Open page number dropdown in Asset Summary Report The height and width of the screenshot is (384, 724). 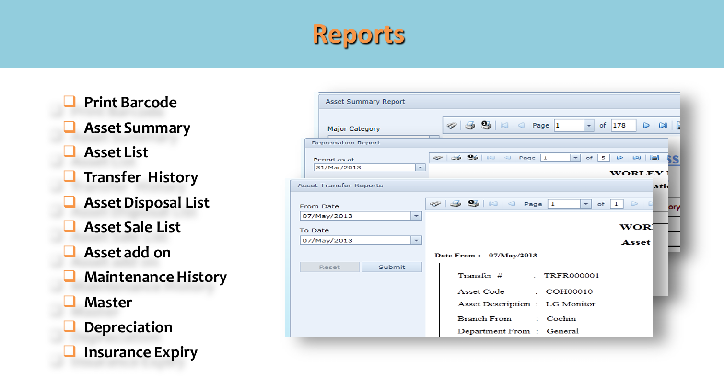(x=589, y=126)
